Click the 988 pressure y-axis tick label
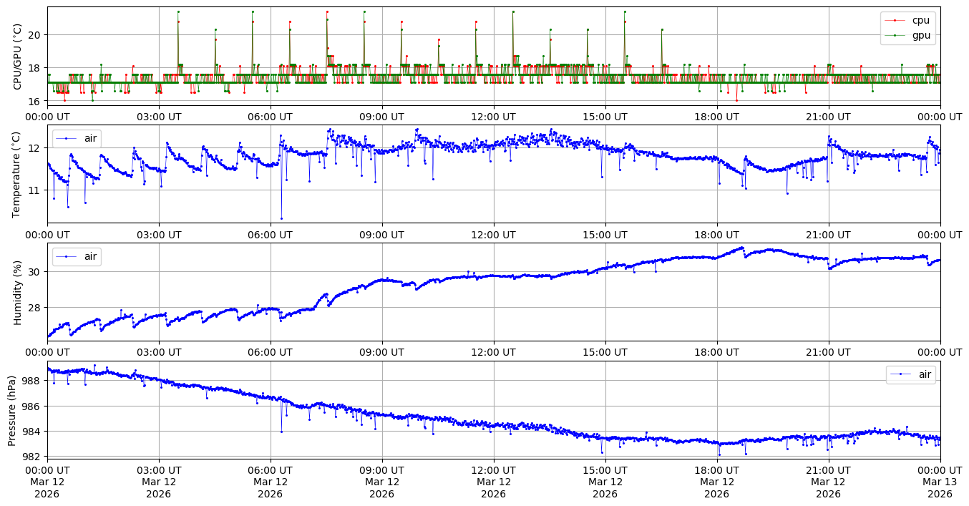The image size is (969, 506). (32, 381)
